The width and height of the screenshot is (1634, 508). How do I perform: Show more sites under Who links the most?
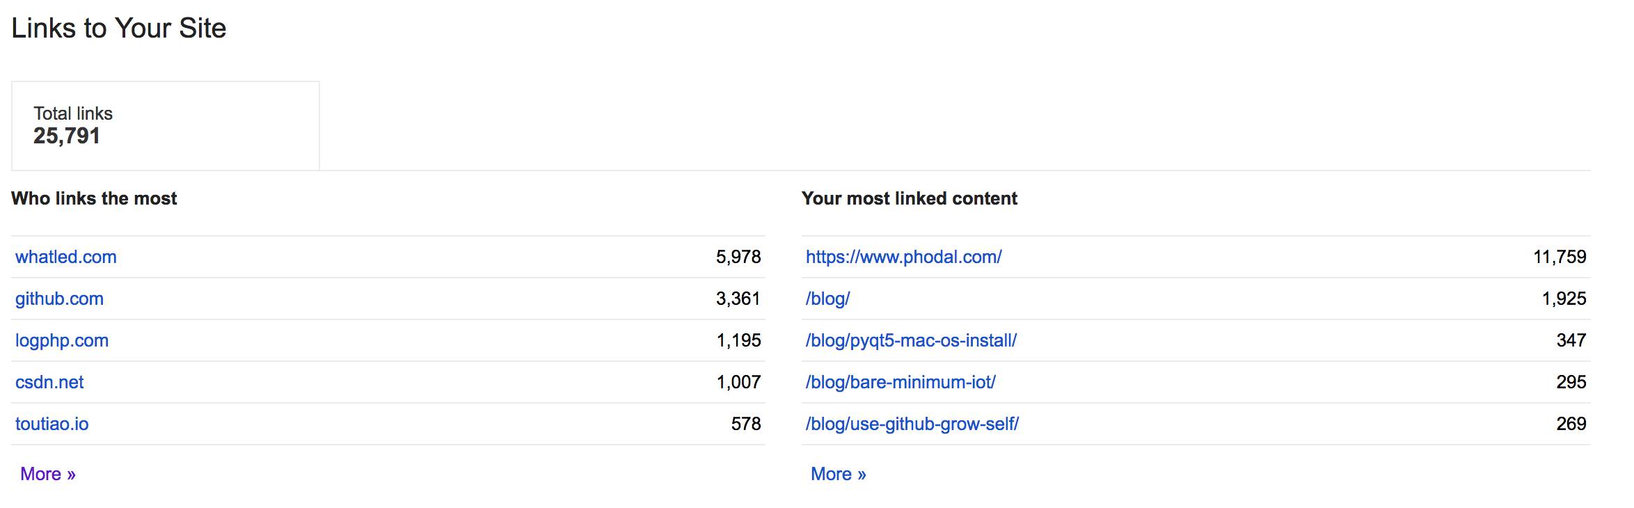pos(48,474)
